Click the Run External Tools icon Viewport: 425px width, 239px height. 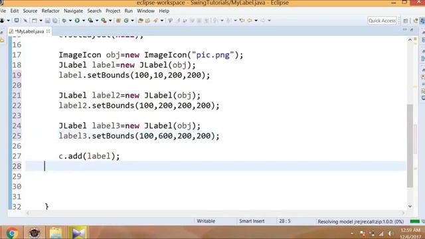[104, 21]
